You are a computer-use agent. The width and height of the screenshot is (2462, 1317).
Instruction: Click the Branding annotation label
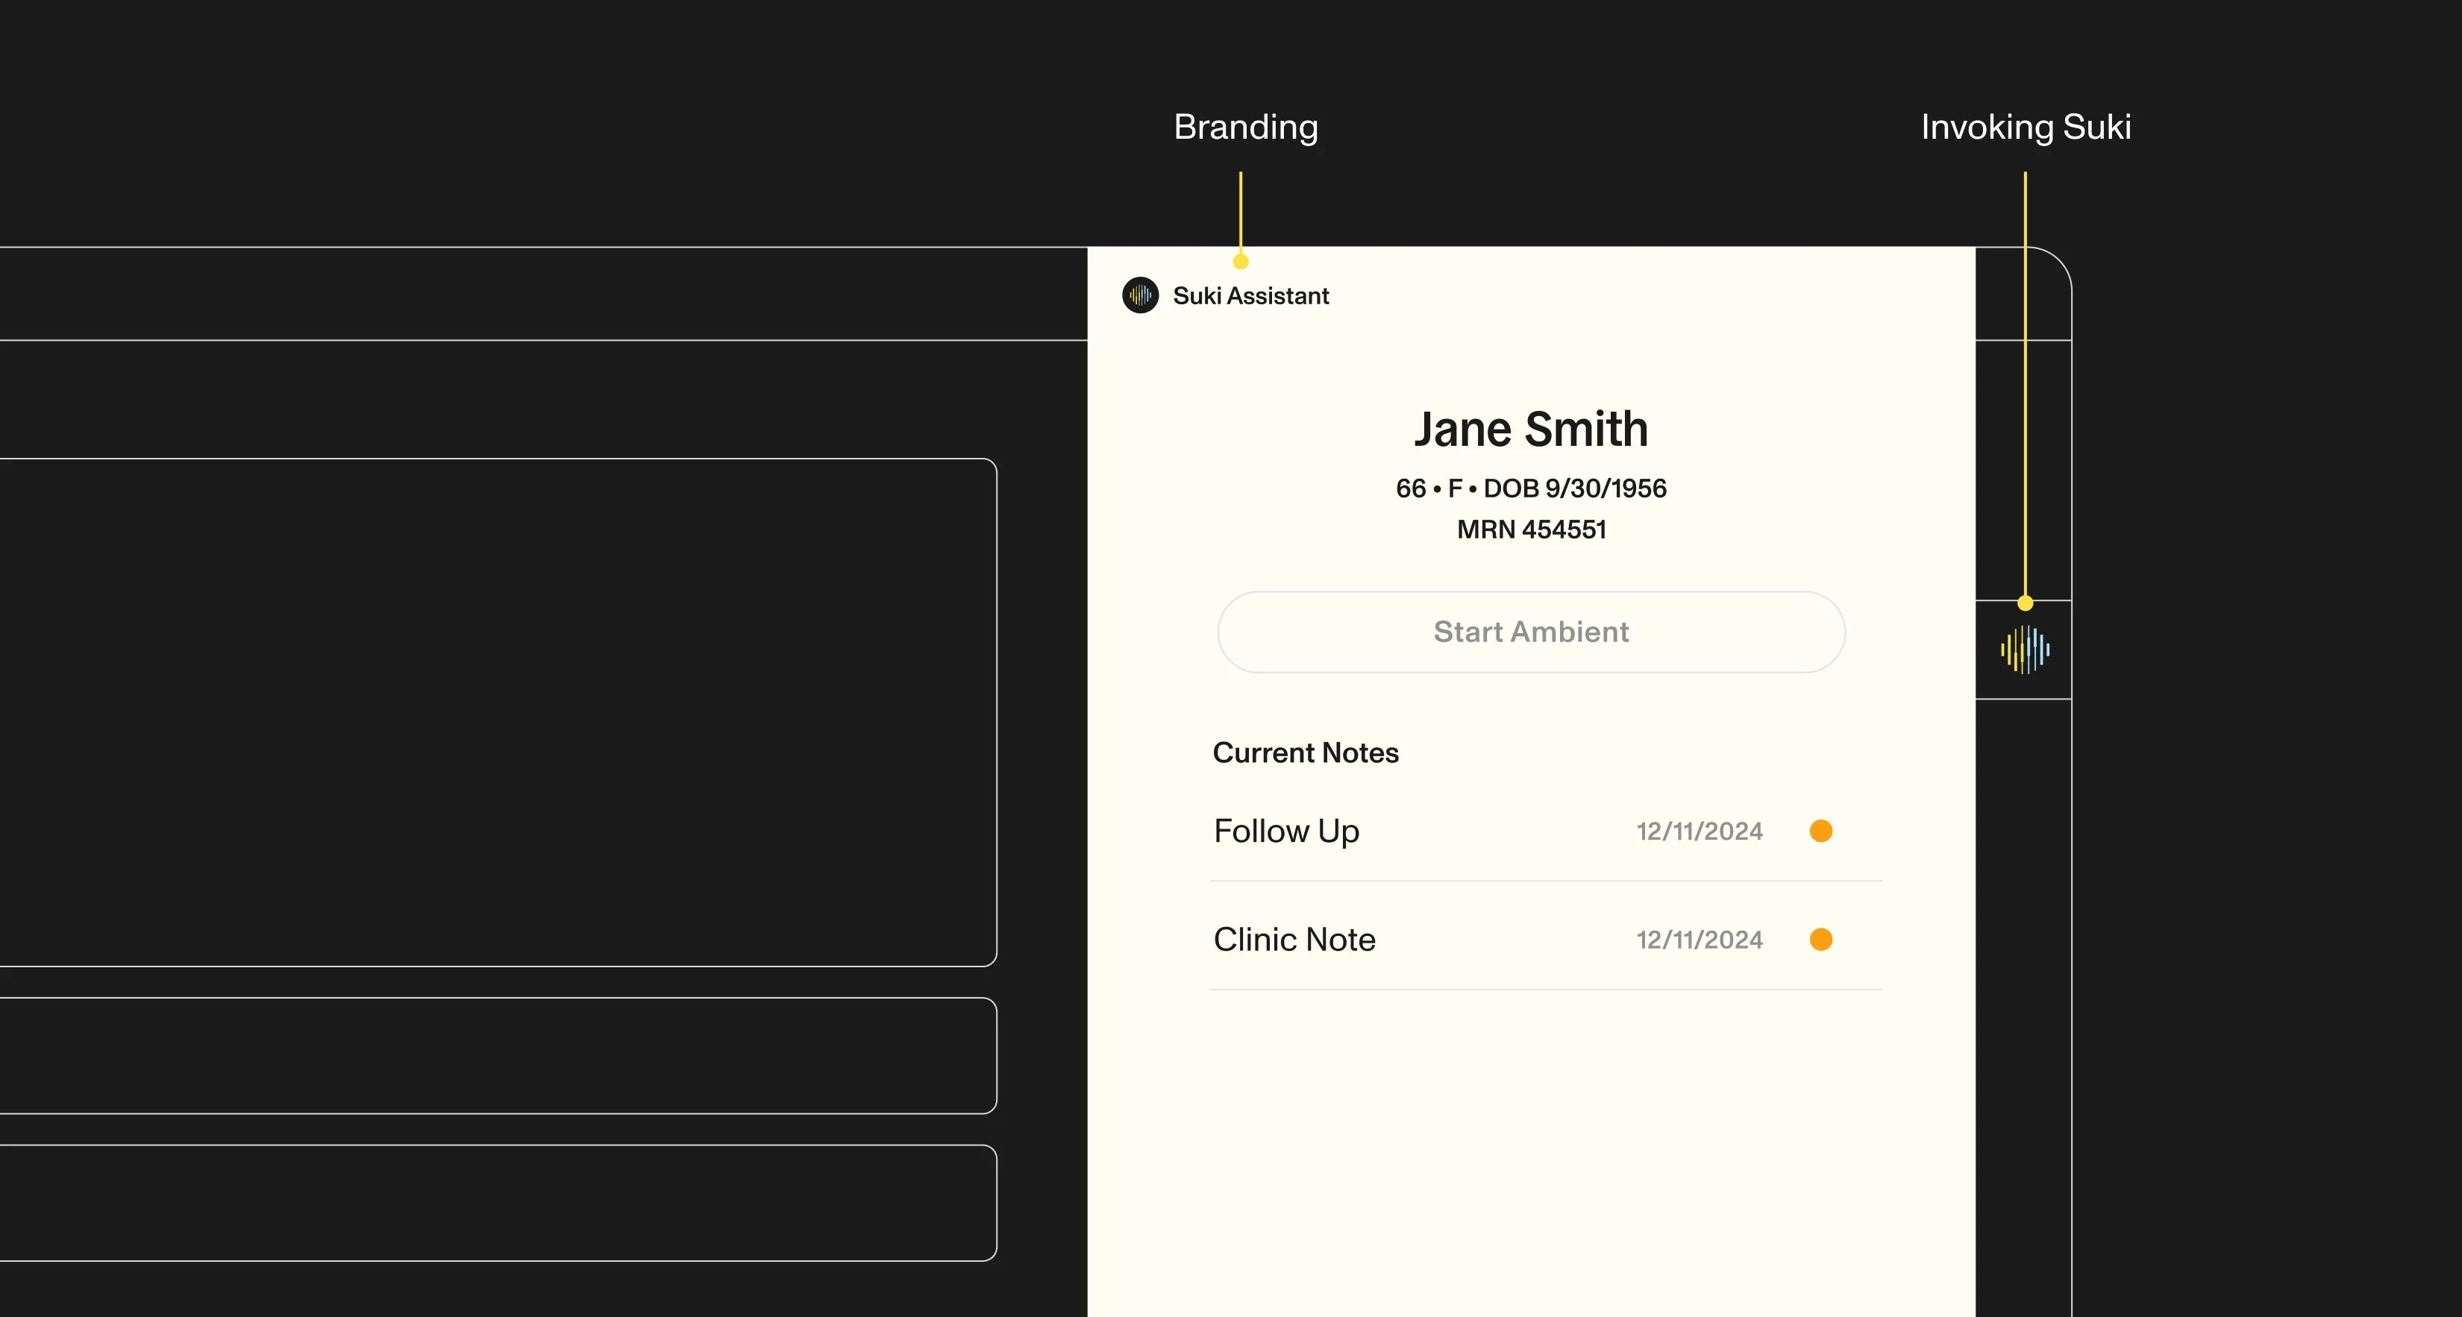coord(1245,127)
